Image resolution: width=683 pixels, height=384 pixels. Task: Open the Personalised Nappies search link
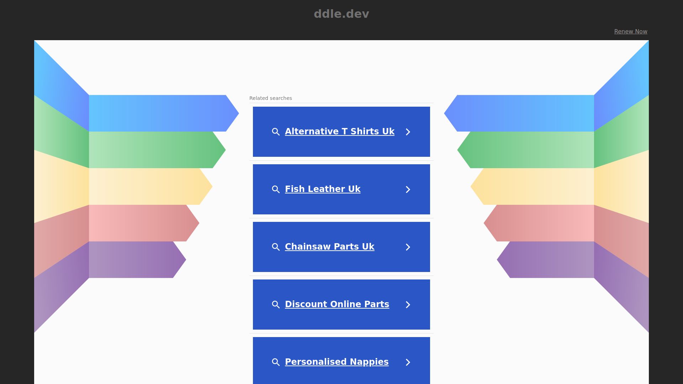pos(337,362)
